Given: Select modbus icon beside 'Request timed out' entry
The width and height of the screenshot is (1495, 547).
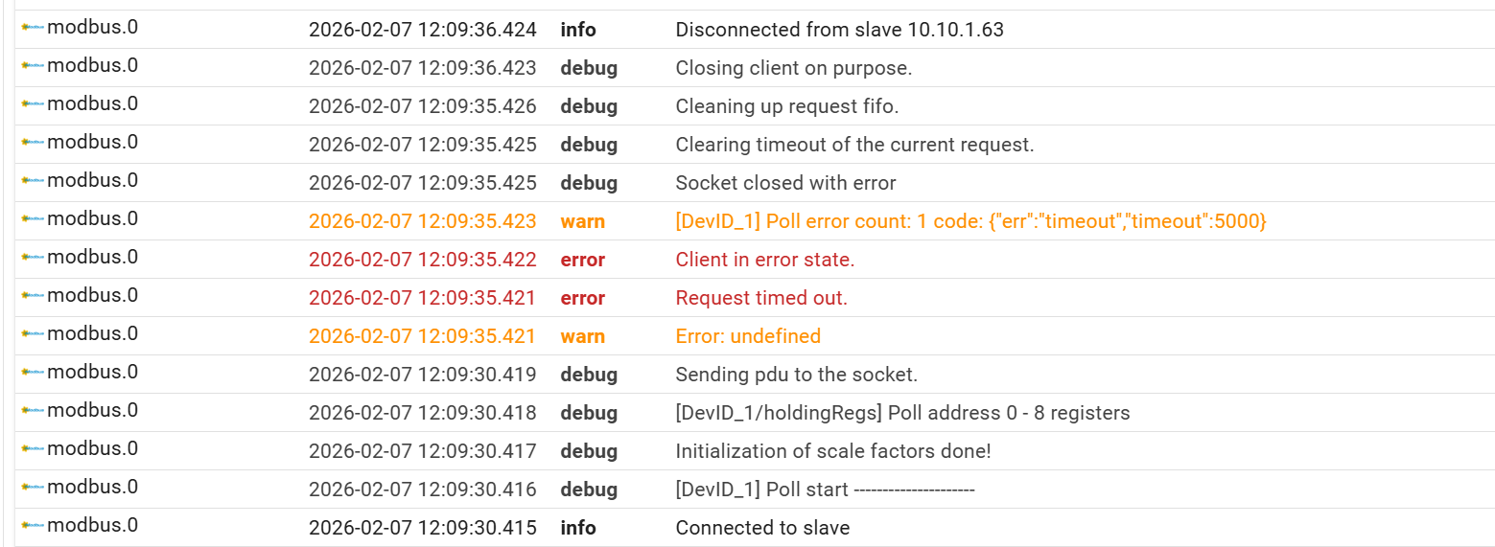Looking at the screenshot, I should 33,296.
